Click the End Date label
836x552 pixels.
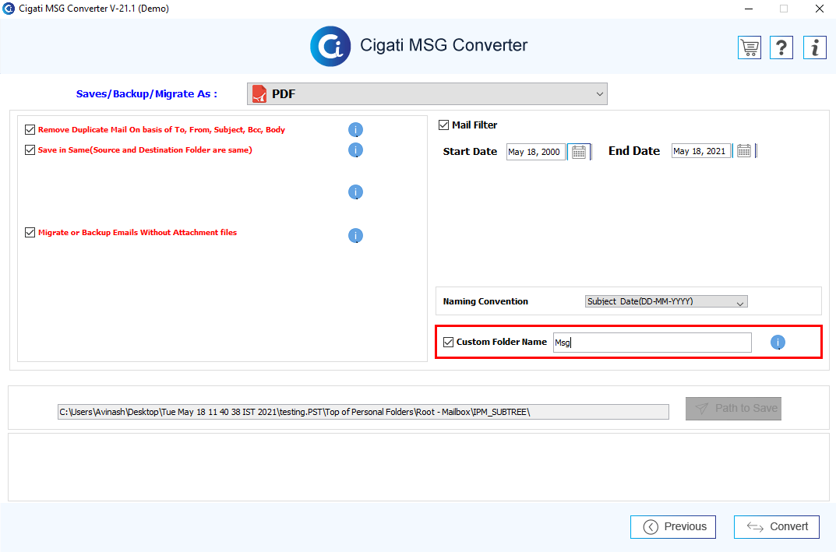coord(634,151)
